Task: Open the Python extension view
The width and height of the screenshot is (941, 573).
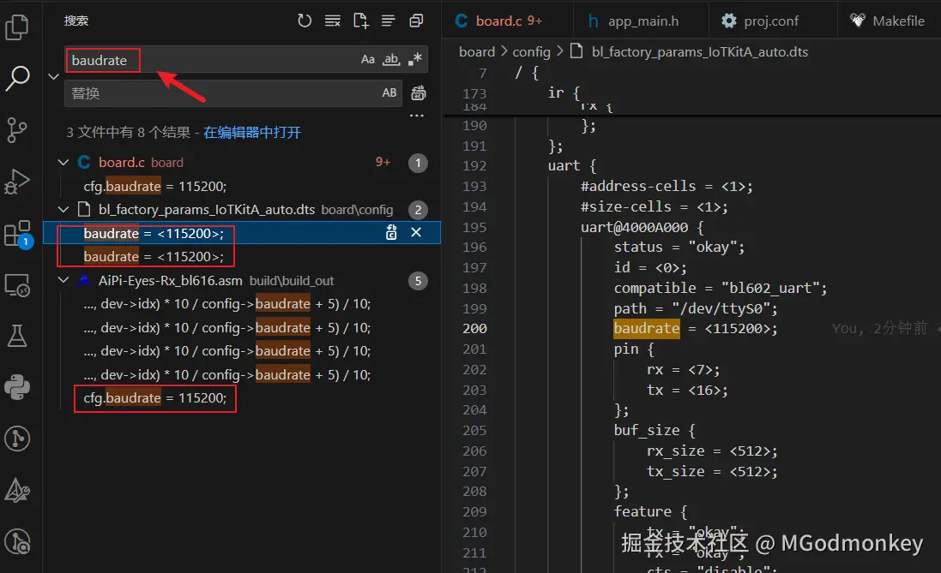Action: pos(17,387)
